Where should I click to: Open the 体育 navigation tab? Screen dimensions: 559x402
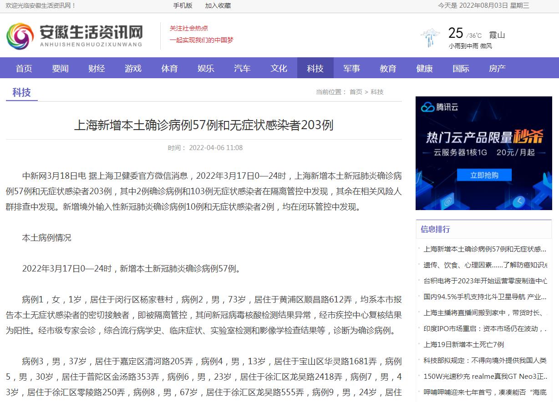click(x=170, y=68)
